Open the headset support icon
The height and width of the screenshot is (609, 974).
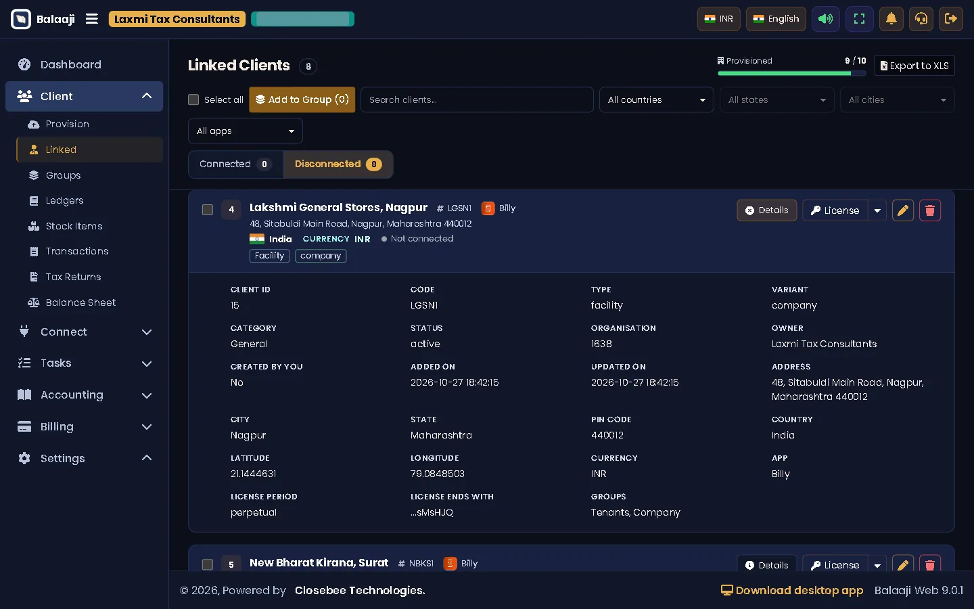pyautogui.click(x=921, y=19)
